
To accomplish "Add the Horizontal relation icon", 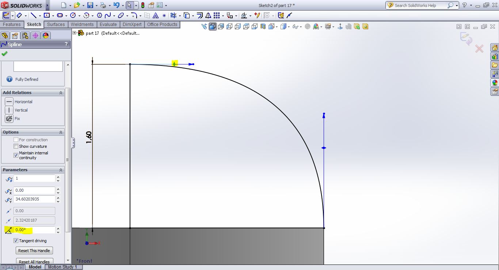I will pos(9,102).
